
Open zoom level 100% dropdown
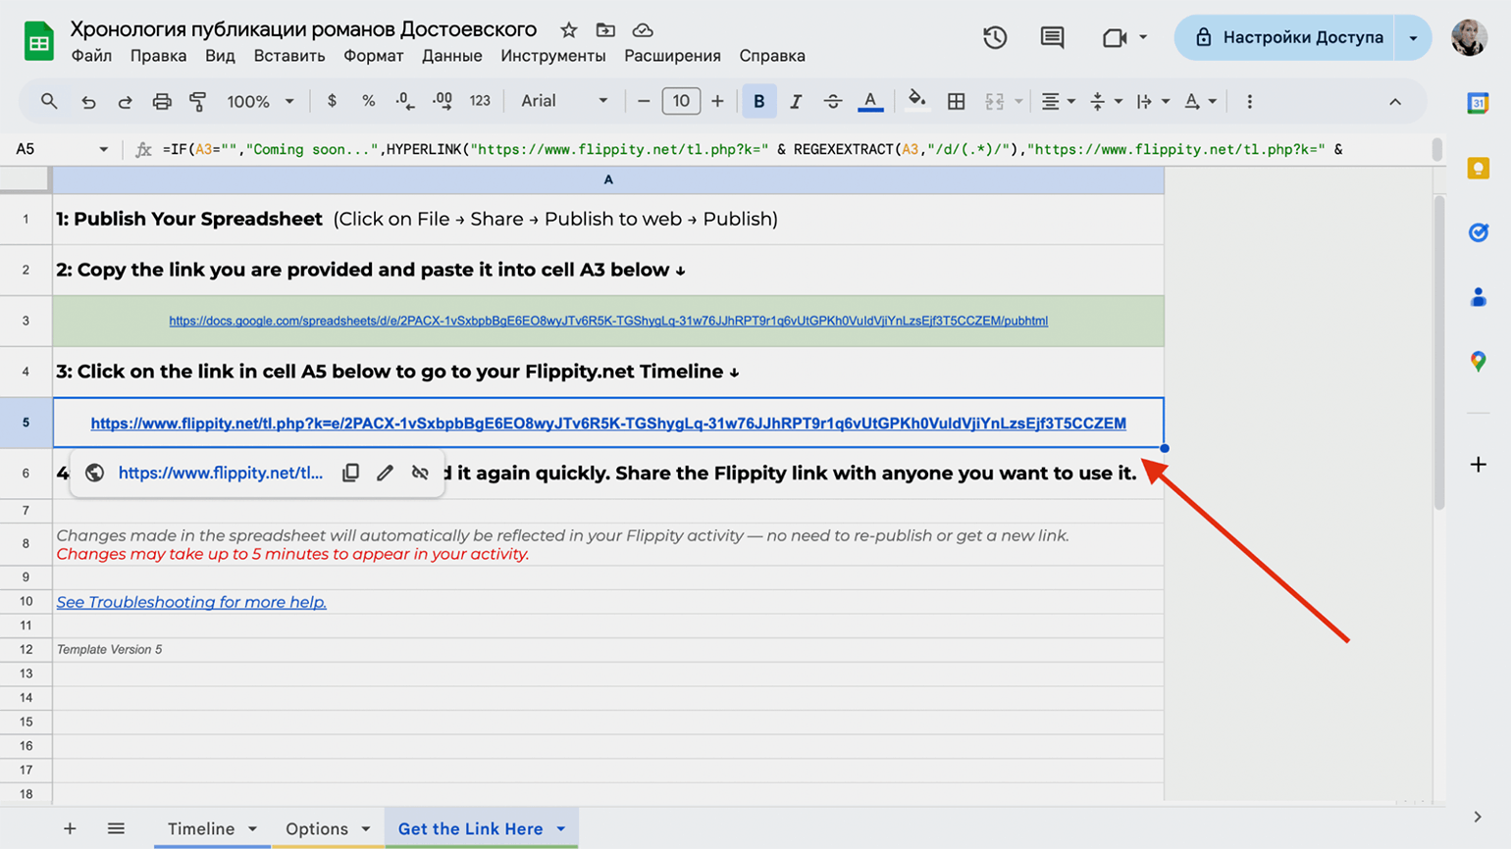(x=260, y=101)
